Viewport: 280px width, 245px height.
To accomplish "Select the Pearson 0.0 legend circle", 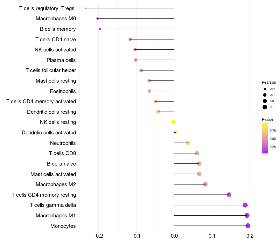I will (265, 101).
